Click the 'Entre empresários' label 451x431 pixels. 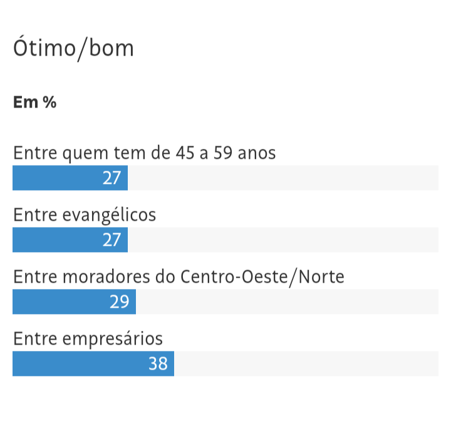[x=88, y=338]
